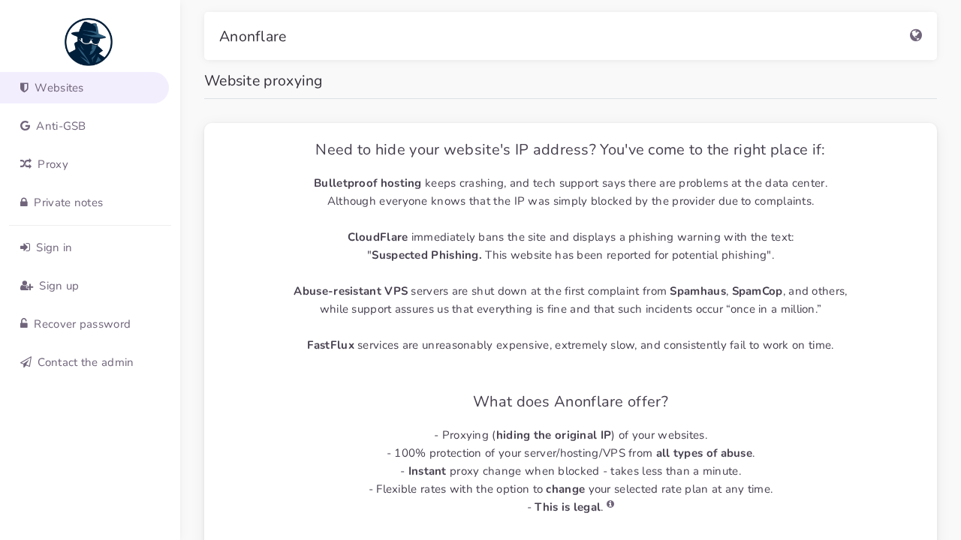This screenshot has width=961, height=540.
Task: Open the Websites section
Action: pyautogui.click(x=59, y=88)
